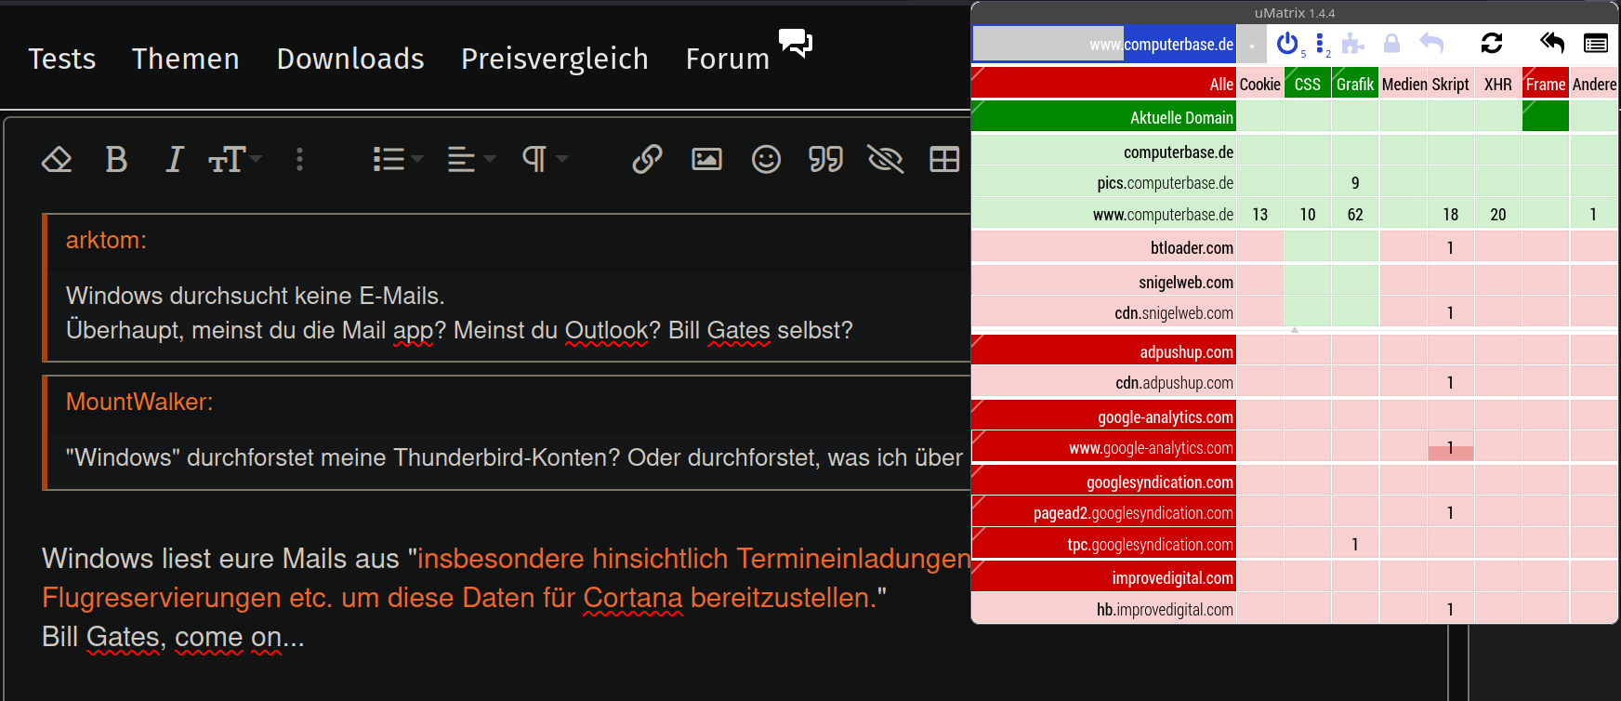Toggle the Frame column header
The width and height of the screenshot is (1621, 701).
click(1545, 84)
